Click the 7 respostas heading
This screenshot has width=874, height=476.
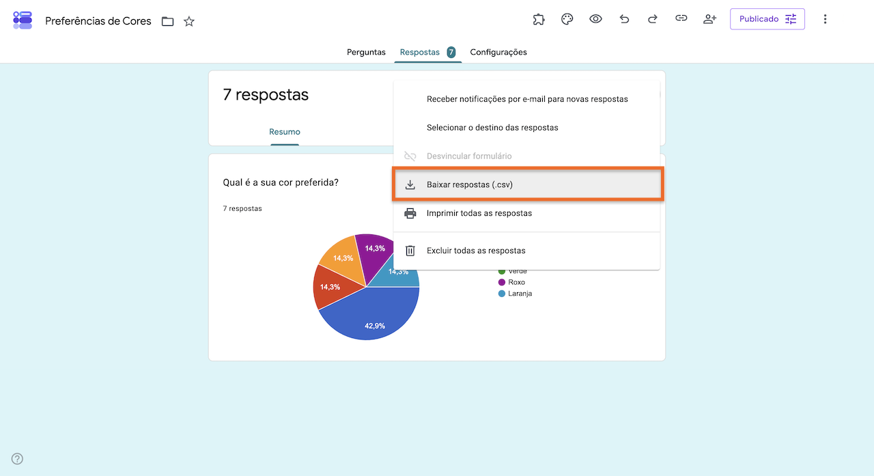pos(266,95)
